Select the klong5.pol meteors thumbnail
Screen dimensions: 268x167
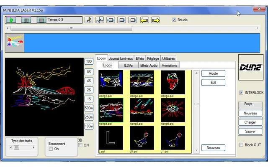pos(142,110)
